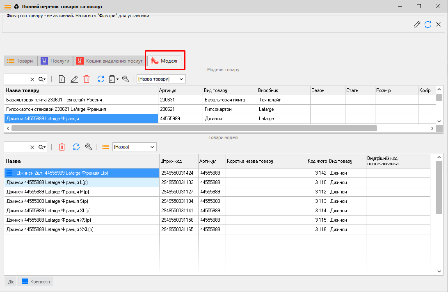Switch to the Товари tab
This screenshot has height=292, width=448.
click(x=21, y=61)
